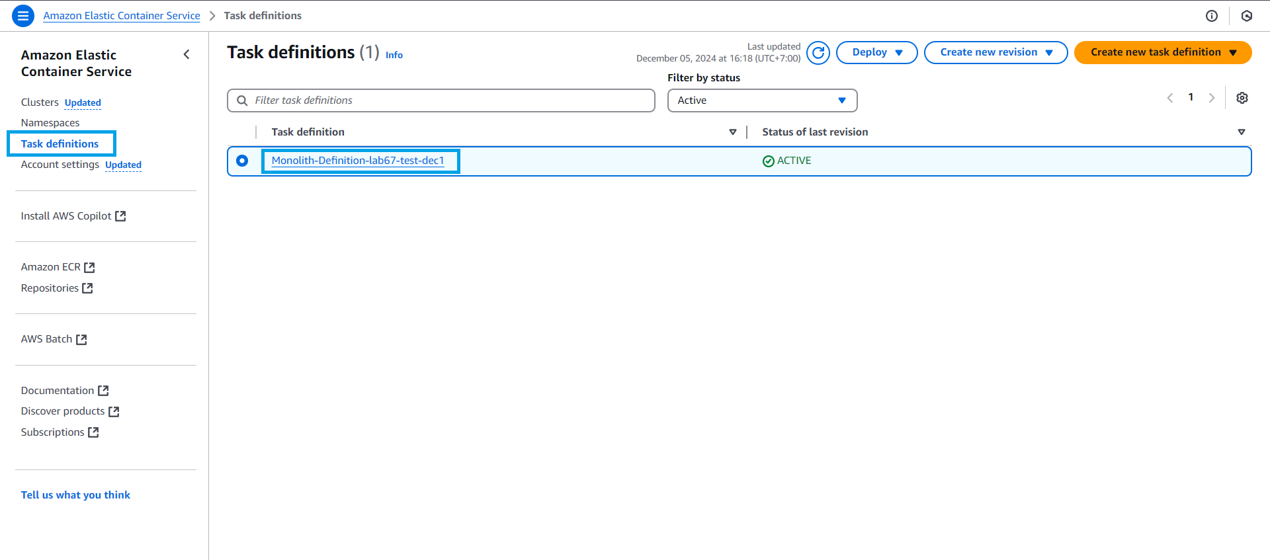
Task: Open the Create new task definition dropdown
Action: tap(1163, 52)
